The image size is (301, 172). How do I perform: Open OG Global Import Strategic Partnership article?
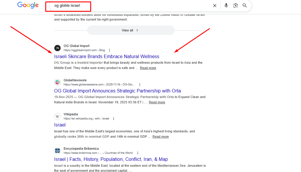[x=117, y=91]
